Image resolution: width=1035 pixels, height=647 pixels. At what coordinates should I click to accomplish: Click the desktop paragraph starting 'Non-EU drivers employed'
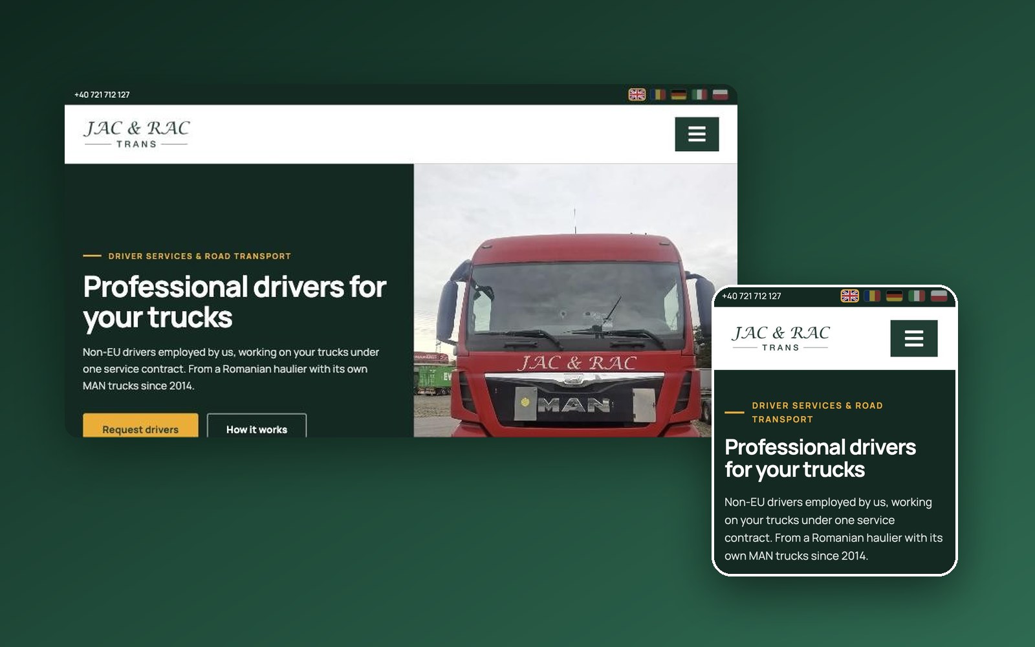click(231, 369)
